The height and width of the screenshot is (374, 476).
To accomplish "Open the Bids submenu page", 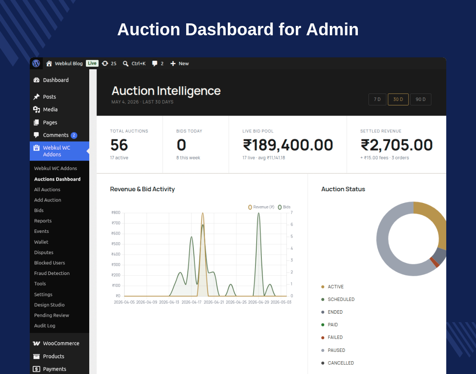I will coord(39,210).
